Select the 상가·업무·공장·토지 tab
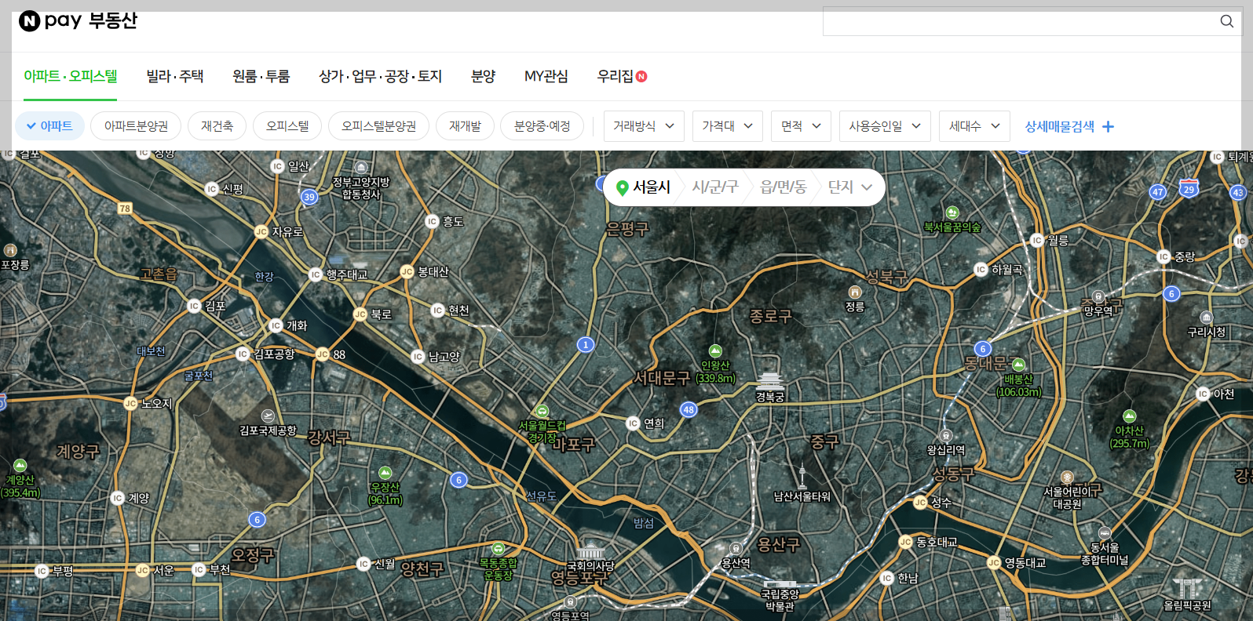The width and height of the screenshot is (1253, 621). pos(381,76)
